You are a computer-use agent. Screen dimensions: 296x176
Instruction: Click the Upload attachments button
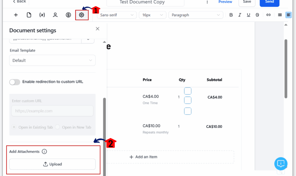[x=52, y=164]
